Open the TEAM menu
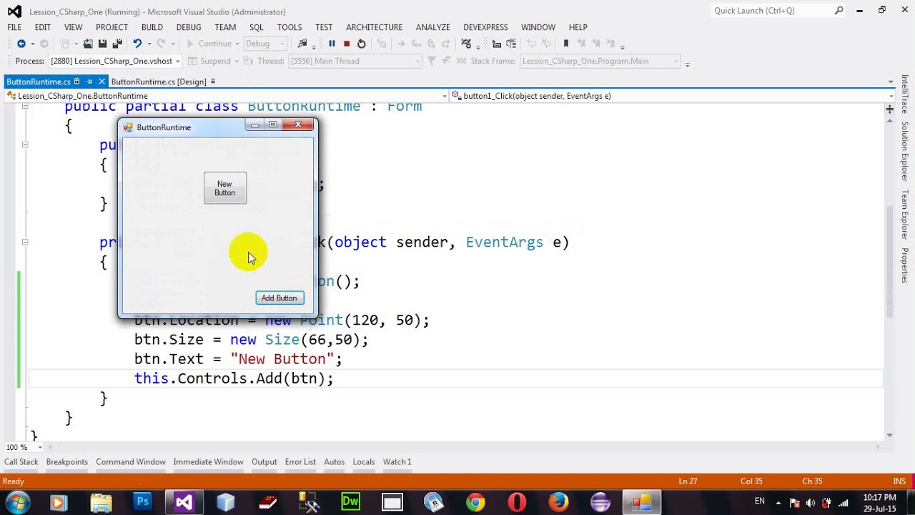This screenshot has height=515, width=915. (x=225, y=27)
